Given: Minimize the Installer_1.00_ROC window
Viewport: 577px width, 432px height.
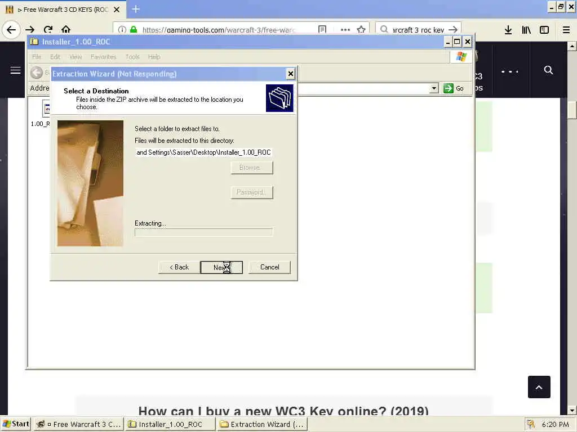Looking at the screenshot, I should pyautogui.click(x=448, y=42).
